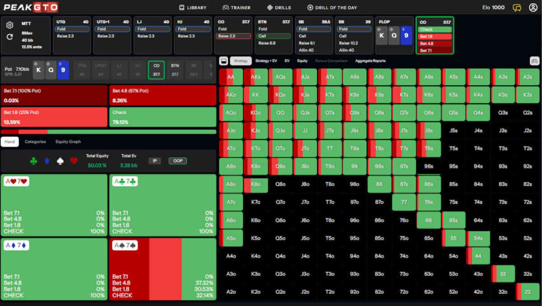Click the cards icon right of Aggregate Reports
This screenshot has height=306, width=542.
[x=535, y=61]
